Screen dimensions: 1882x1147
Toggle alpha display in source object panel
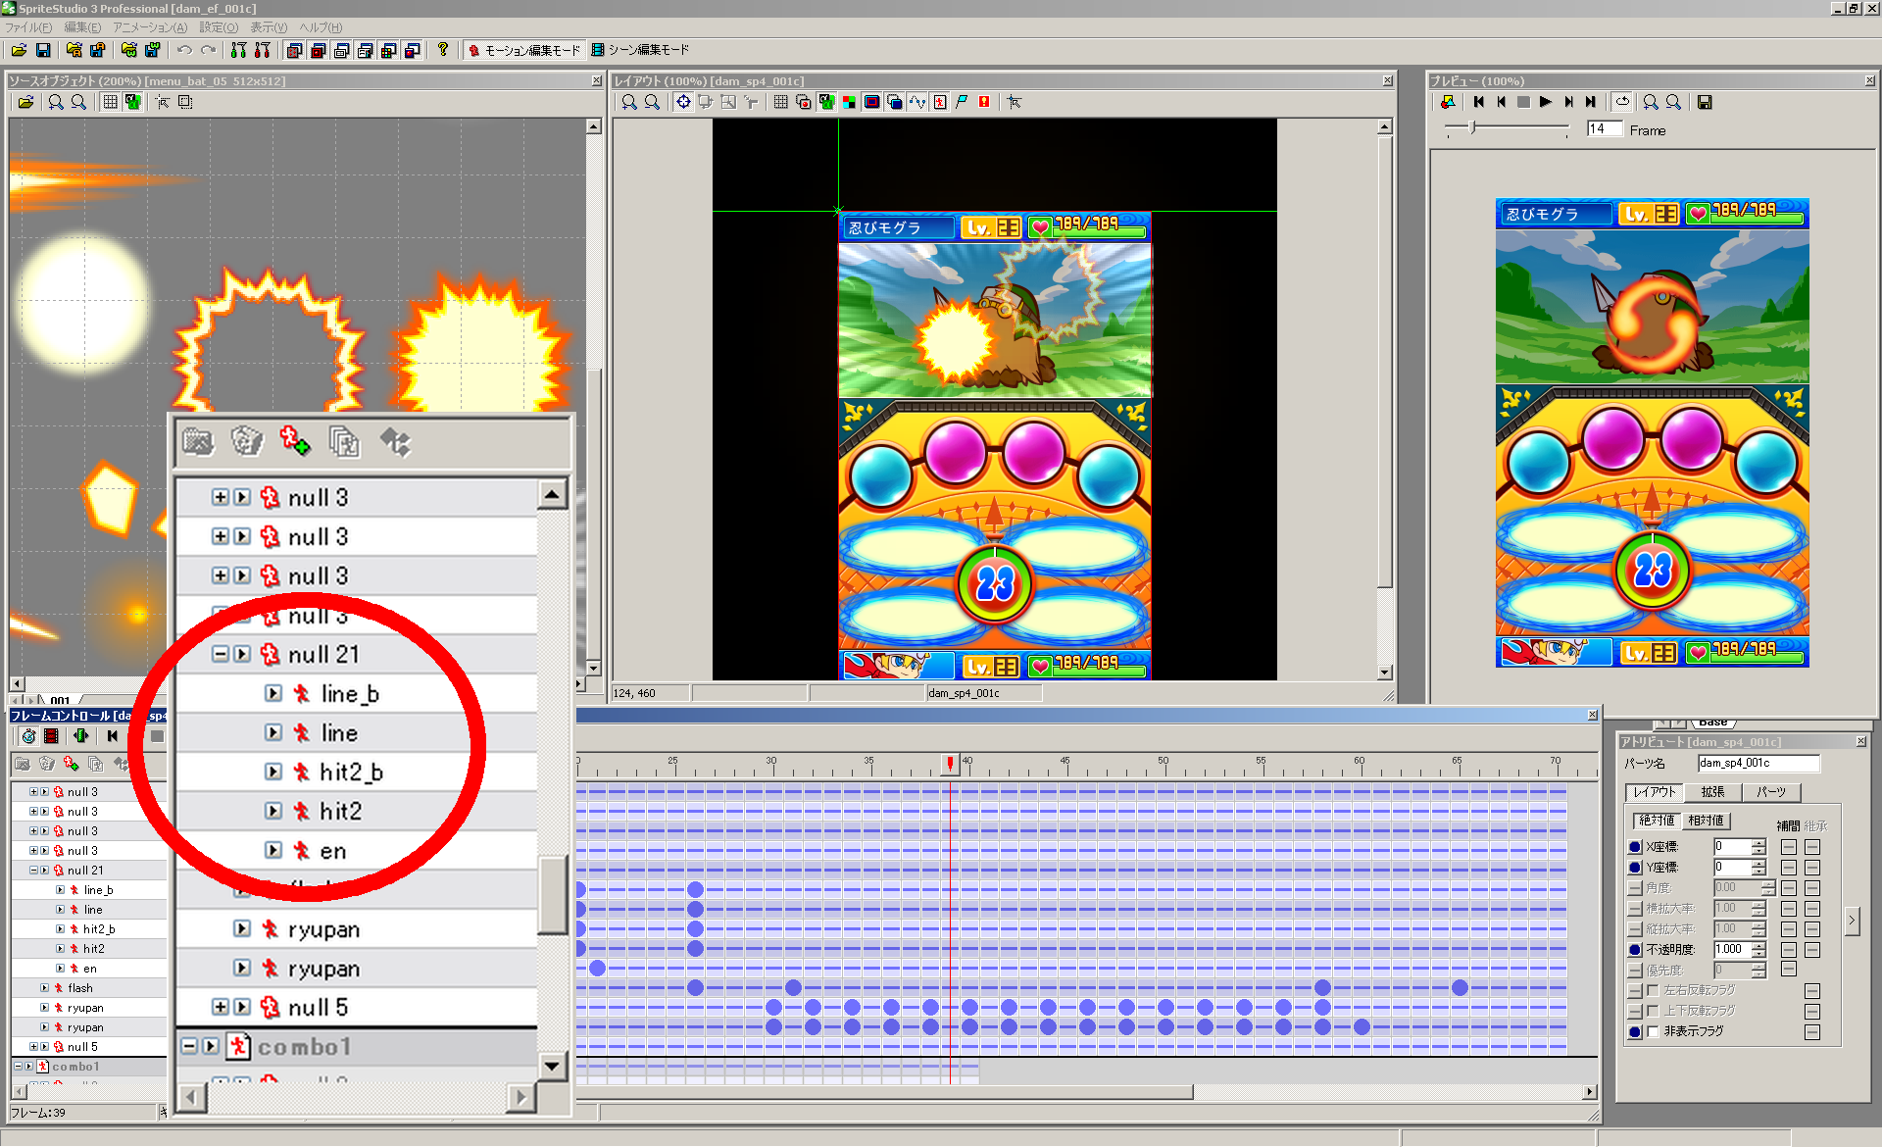[x=133, y=102]
